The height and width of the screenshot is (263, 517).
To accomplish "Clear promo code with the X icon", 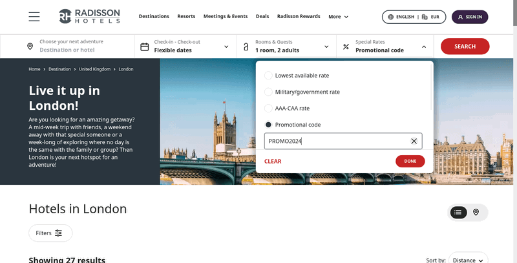I will [x=414, y=141].
